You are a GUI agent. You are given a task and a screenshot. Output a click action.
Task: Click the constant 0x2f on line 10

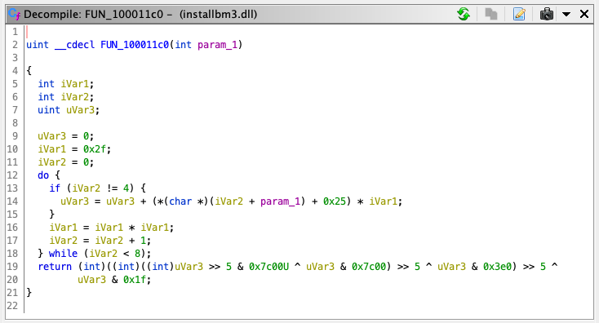tap(95, 149)
